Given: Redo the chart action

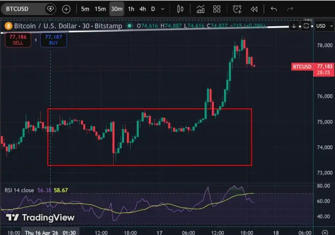Looking at the screenshot, I should 290,9.
